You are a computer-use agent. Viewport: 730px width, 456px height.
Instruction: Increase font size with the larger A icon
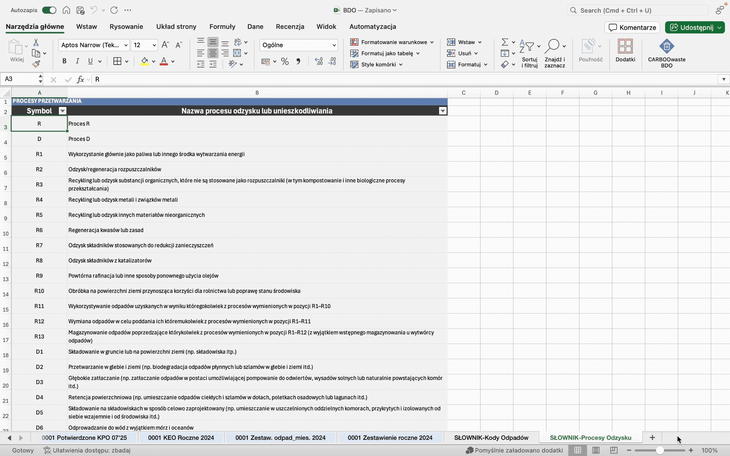pyautogui.click(x=165, y=45)
